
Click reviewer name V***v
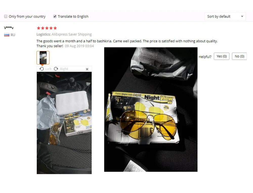[9, 28]
